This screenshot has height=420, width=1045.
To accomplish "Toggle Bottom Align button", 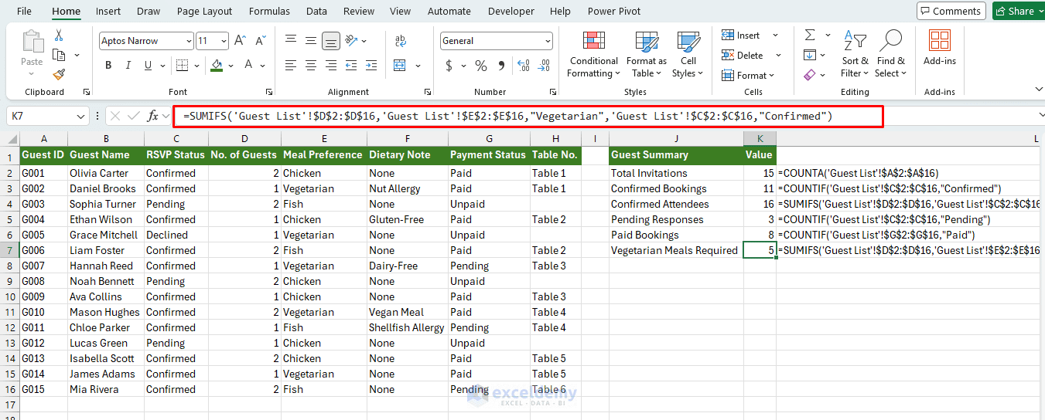I will point(331,41).
